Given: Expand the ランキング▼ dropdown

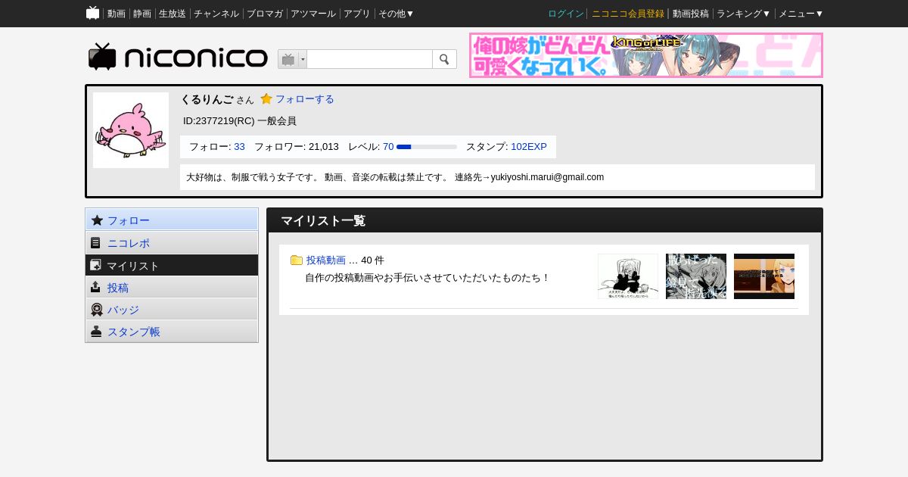Looking at the screenshot, I should pyautogui.click(x=744, y=14).
